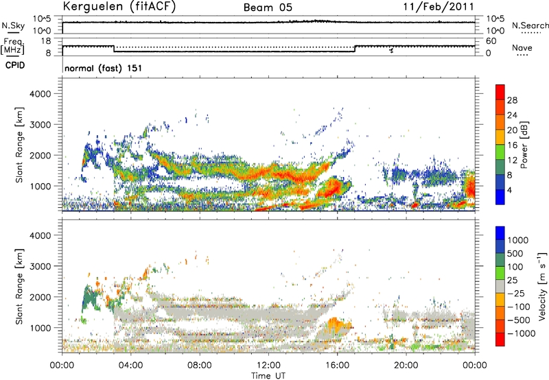Click the green velocity patch near 01:30
Image resolution: width=549 pixels, height=380 pixels.
pyautogui.click(x=89, y=298)
